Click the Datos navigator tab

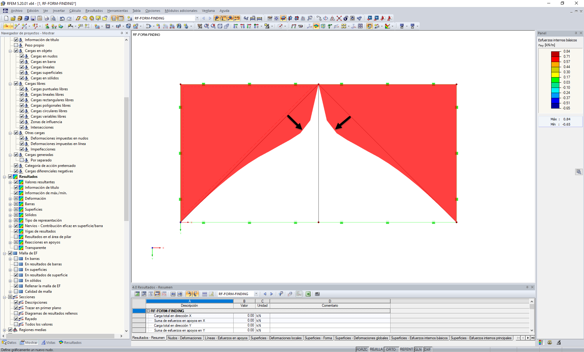(9, 343)
